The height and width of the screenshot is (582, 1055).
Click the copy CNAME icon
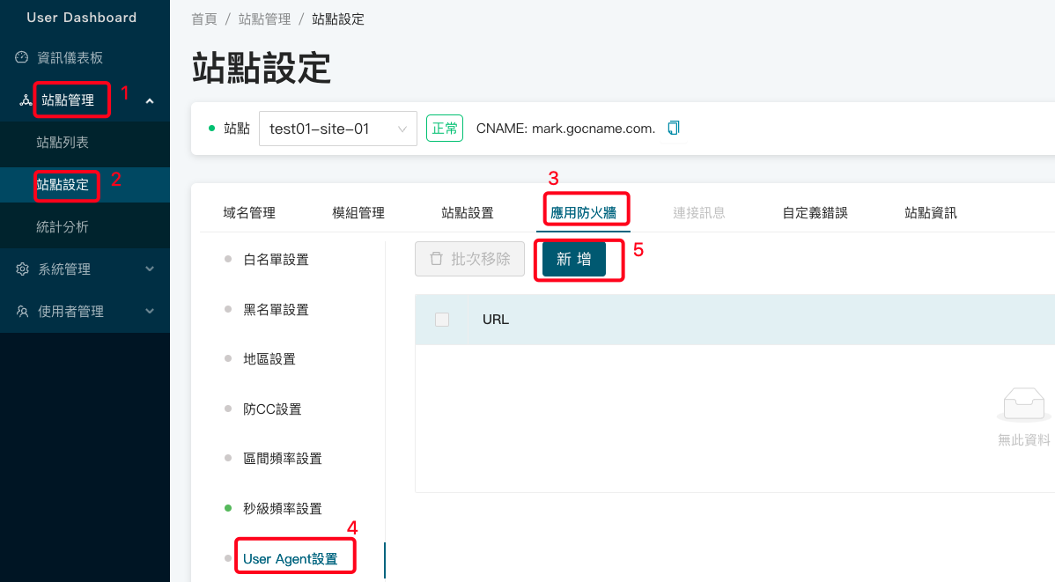click(674, 128)
